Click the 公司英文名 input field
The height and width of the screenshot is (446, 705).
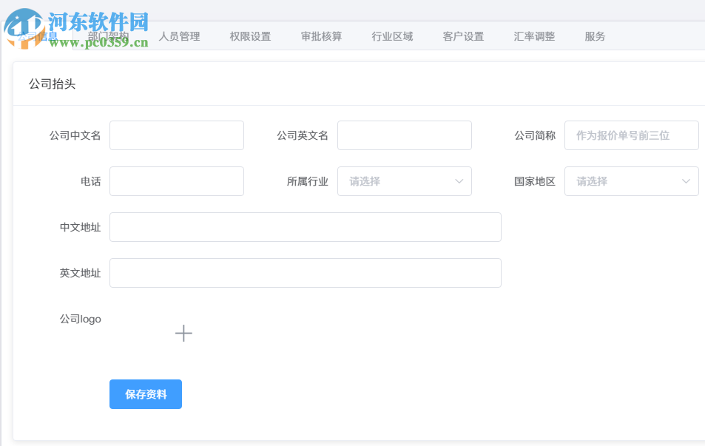pos(404,135)
